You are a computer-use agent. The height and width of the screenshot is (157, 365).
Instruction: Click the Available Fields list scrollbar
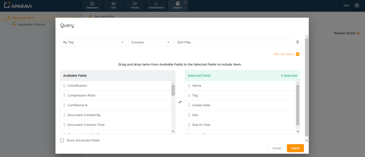coord(173,90)
